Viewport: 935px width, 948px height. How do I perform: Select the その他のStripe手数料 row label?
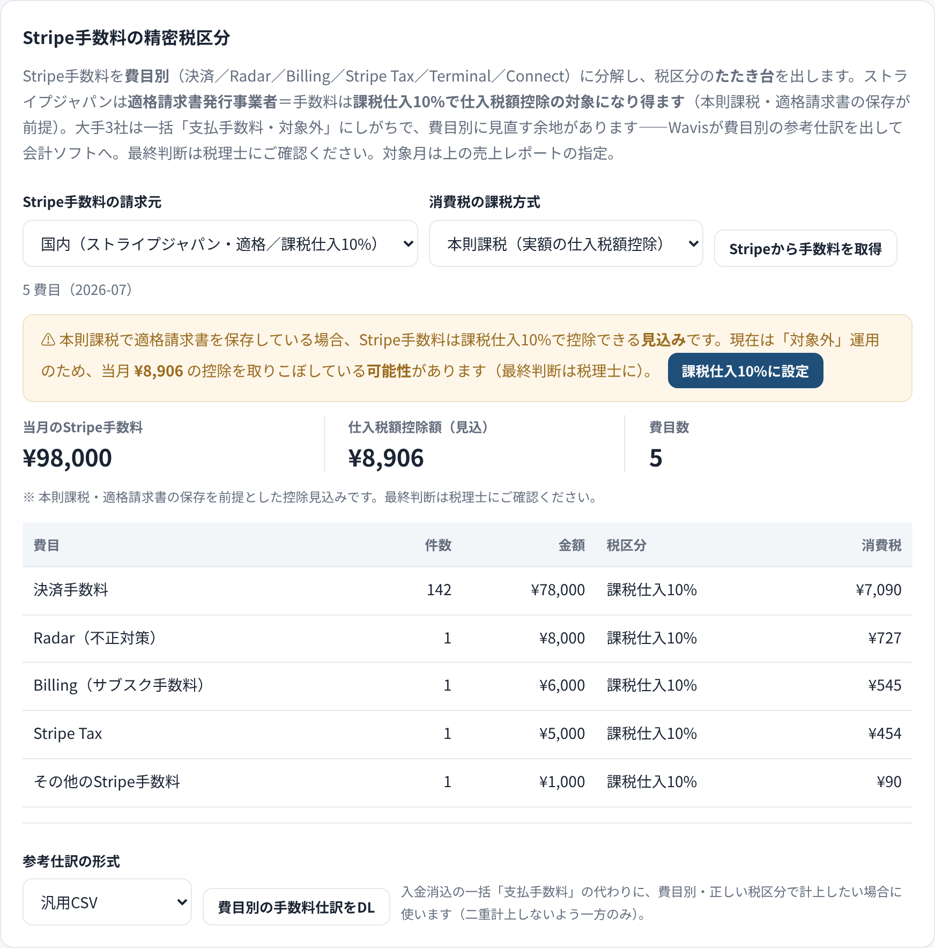[107, 782]
